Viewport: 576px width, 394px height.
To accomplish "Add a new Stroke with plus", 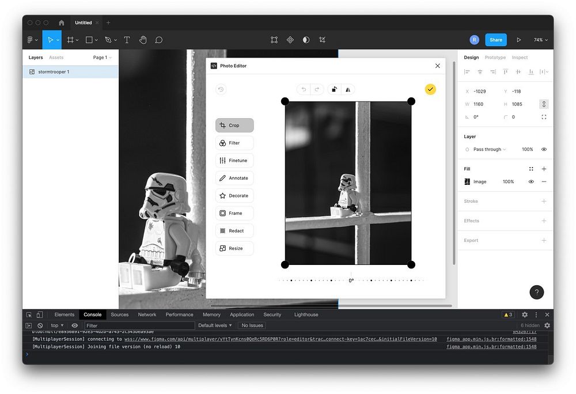I will (x=544, y=201).
